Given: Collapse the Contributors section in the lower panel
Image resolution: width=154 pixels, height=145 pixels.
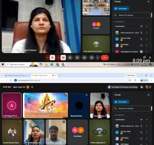Looking at the screenshot, I should click(x=147, y=120).
